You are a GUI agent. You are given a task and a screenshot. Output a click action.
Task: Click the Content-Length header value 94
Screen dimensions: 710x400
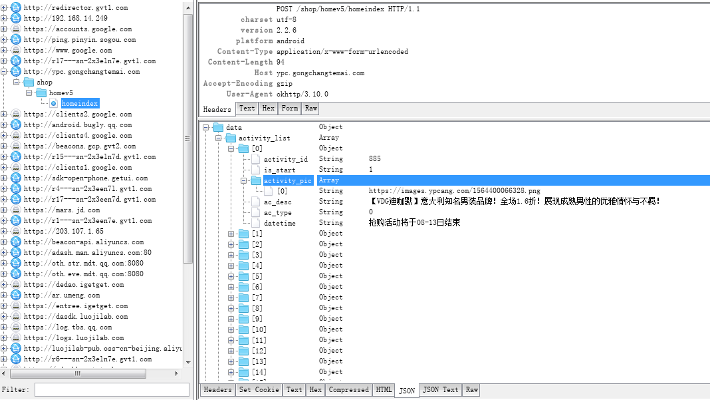(x=281, y=62)
